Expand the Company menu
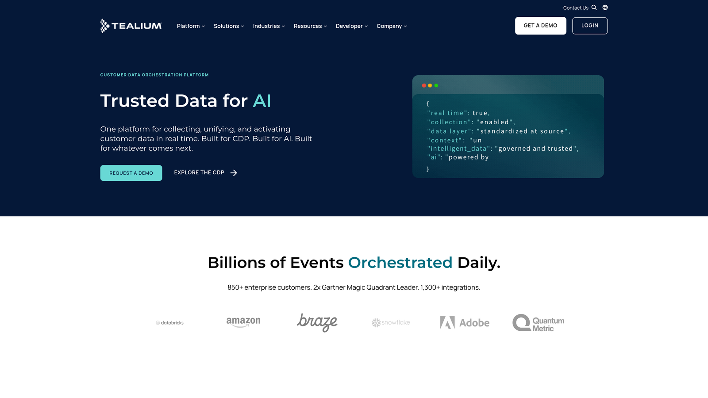This screenshot has width=708, height=398. (392, 26)
